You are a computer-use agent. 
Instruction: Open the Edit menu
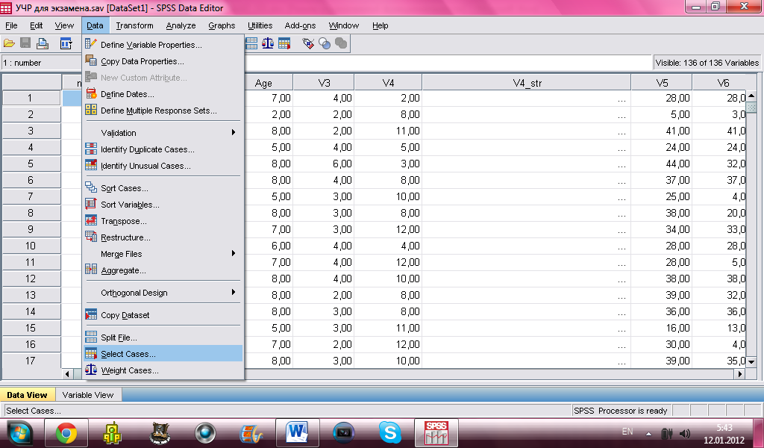point(37,25)
